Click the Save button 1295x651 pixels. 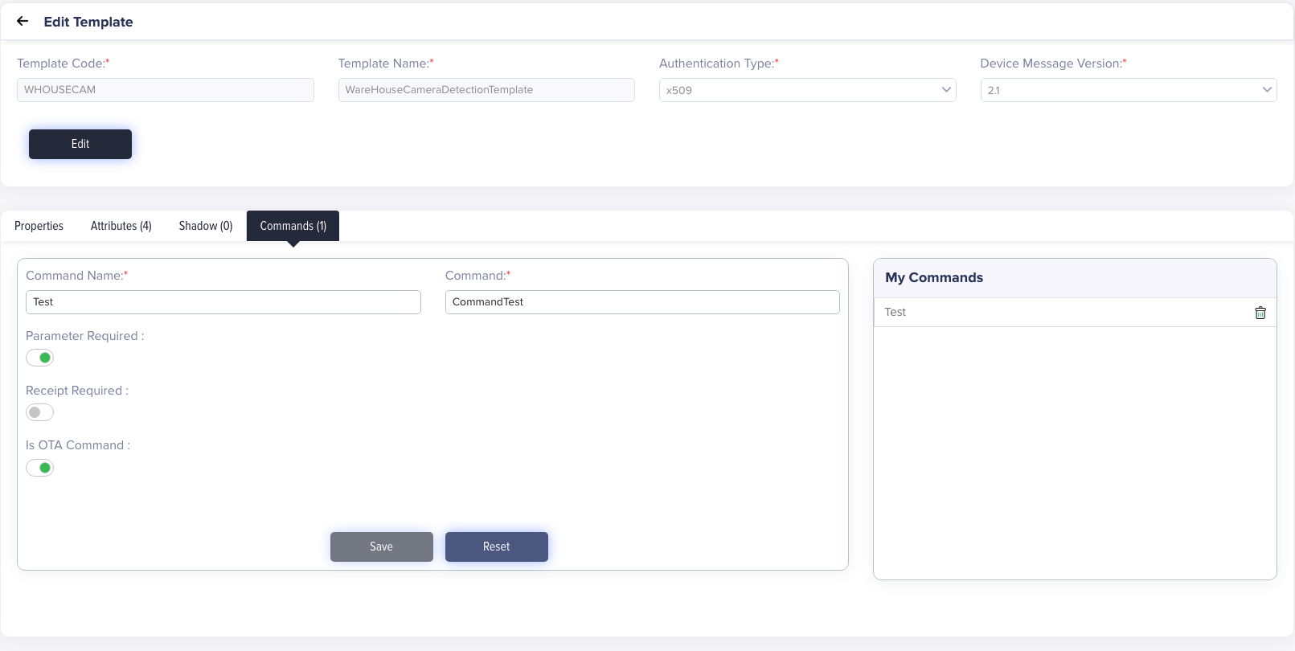381,547
